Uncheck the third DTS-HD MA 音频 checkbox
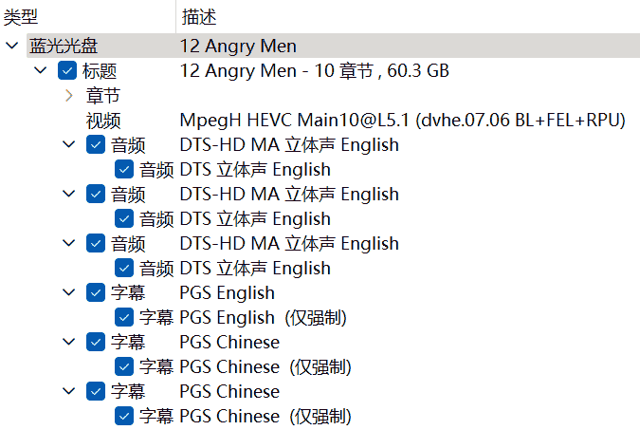 (x=96, y=244)
